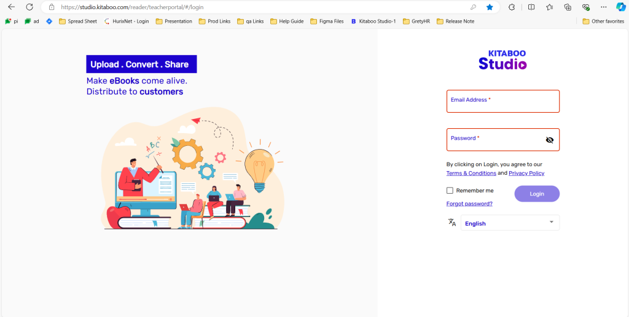Open the Spread Sheet bookmarks folder
The height and width of the screenshot is (317, 629).
pos(78,21)
